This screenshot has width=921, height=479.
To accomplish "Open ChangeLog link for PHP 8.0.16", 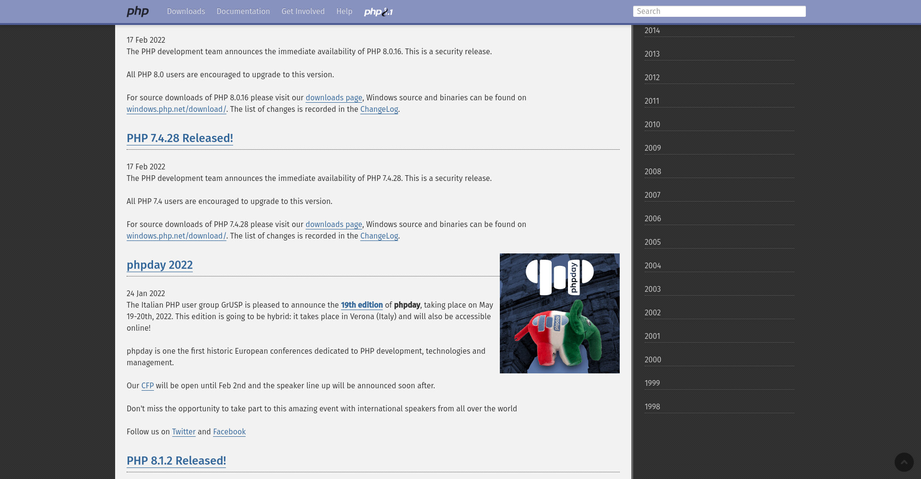I will 379,109.
